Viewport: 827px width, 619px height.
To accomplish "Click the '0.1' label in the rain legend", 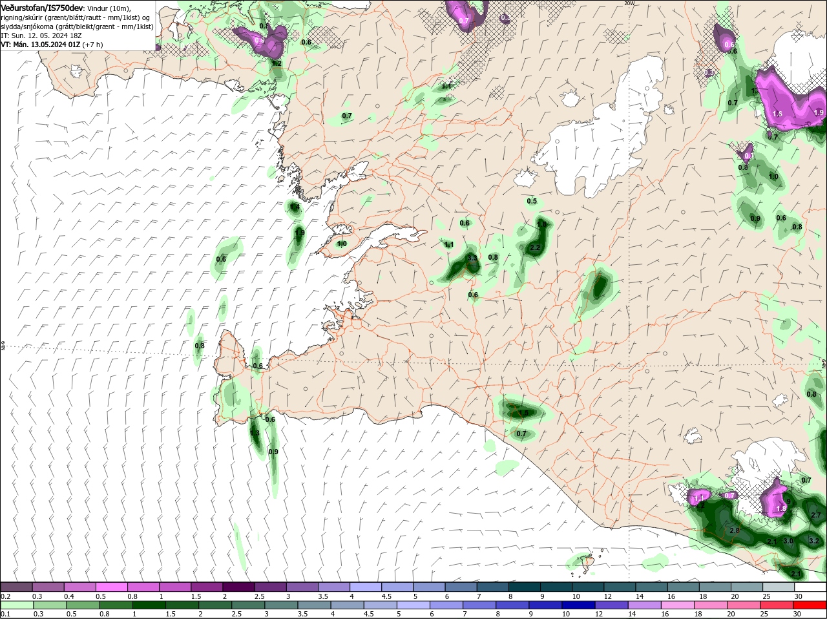I will [x=6, y=614].
